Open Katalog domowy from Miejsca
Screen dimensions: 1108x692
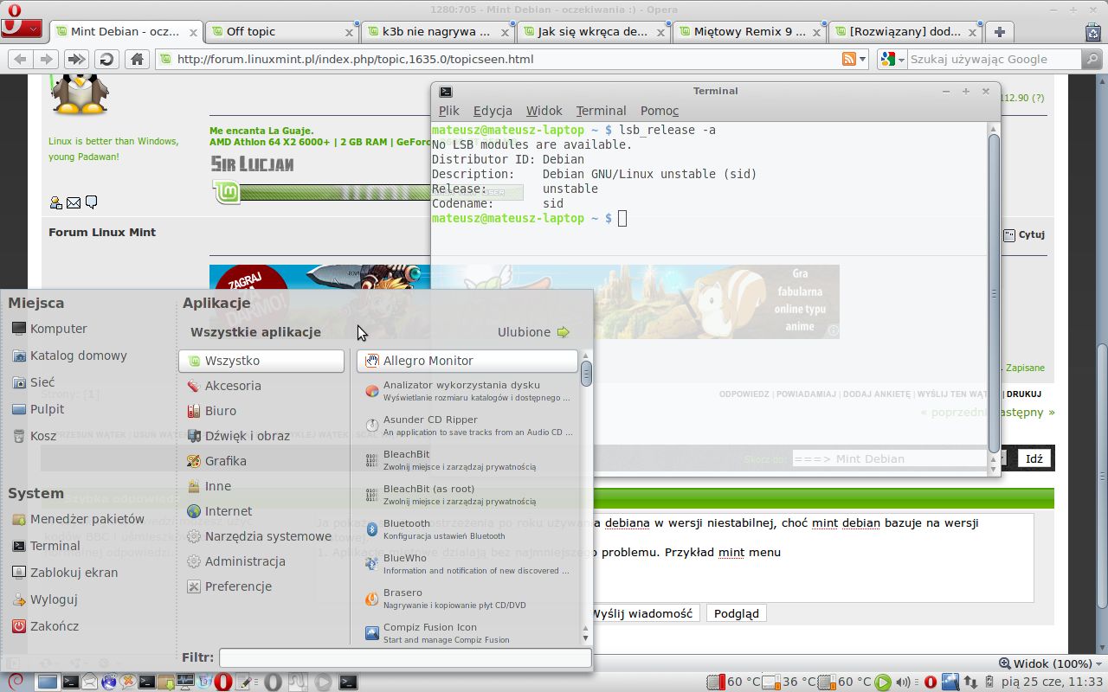(x=69, y=356)
